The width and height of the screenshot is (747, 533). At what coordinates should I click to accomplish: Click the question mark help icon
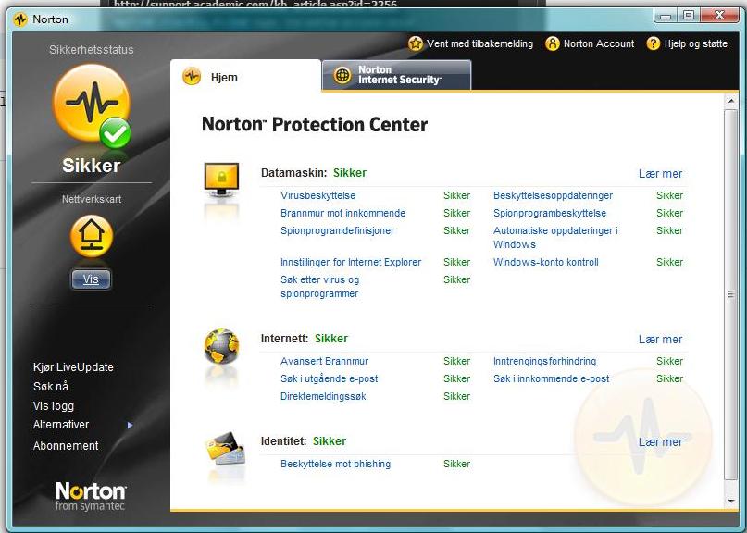[x=654, y=43]
